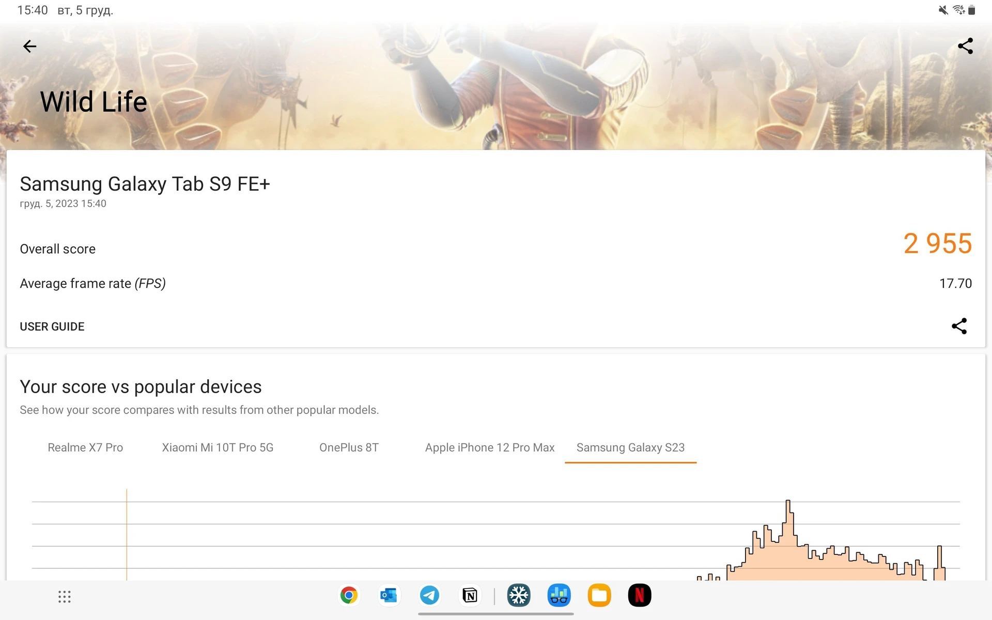Launch Netflix from the taskbar
The height and width of the screenshot is (620, 992).
tap(639, 596)
